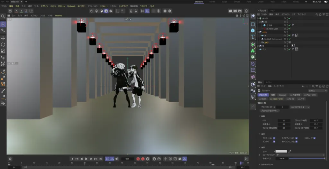Image resolution: width=329 pixels, height=169 pixels.
Task: Collapse the 時間 section in attributes
Action: click(x=260, y=116)
